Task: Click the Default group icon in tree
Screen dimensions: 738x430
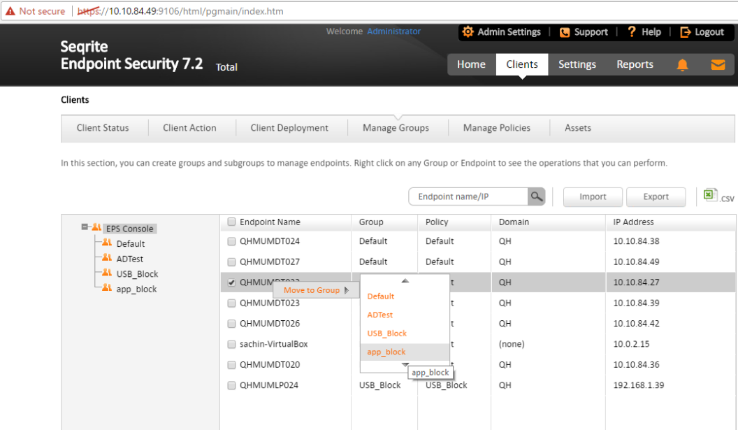Action: click(107, 243)
